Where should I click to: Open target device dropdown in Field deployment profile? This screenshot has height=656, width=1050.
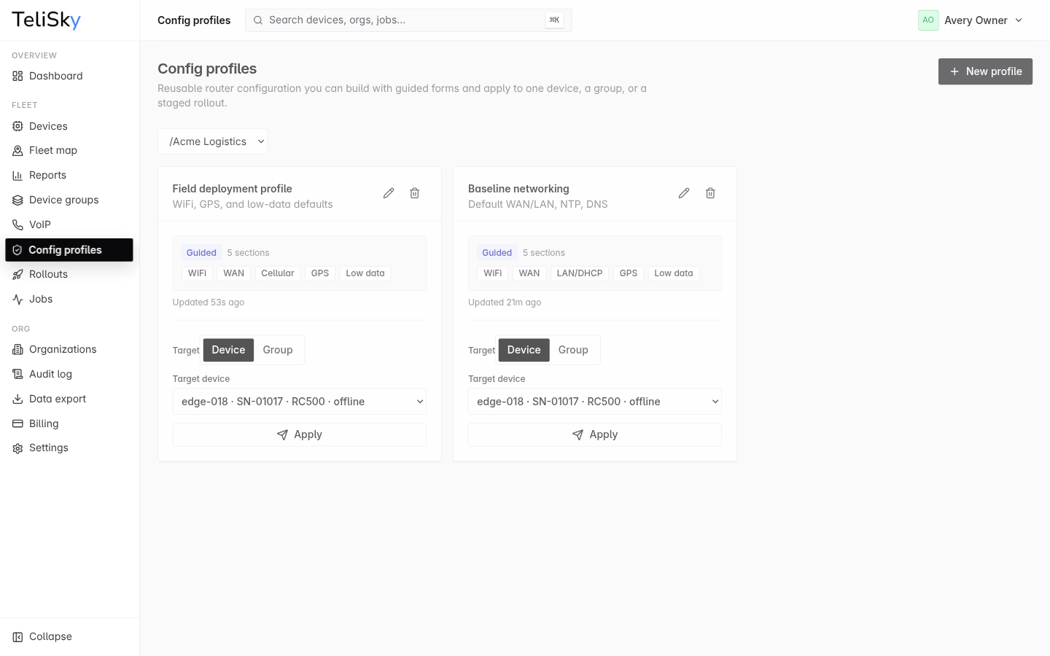click(x=300, y=402)
